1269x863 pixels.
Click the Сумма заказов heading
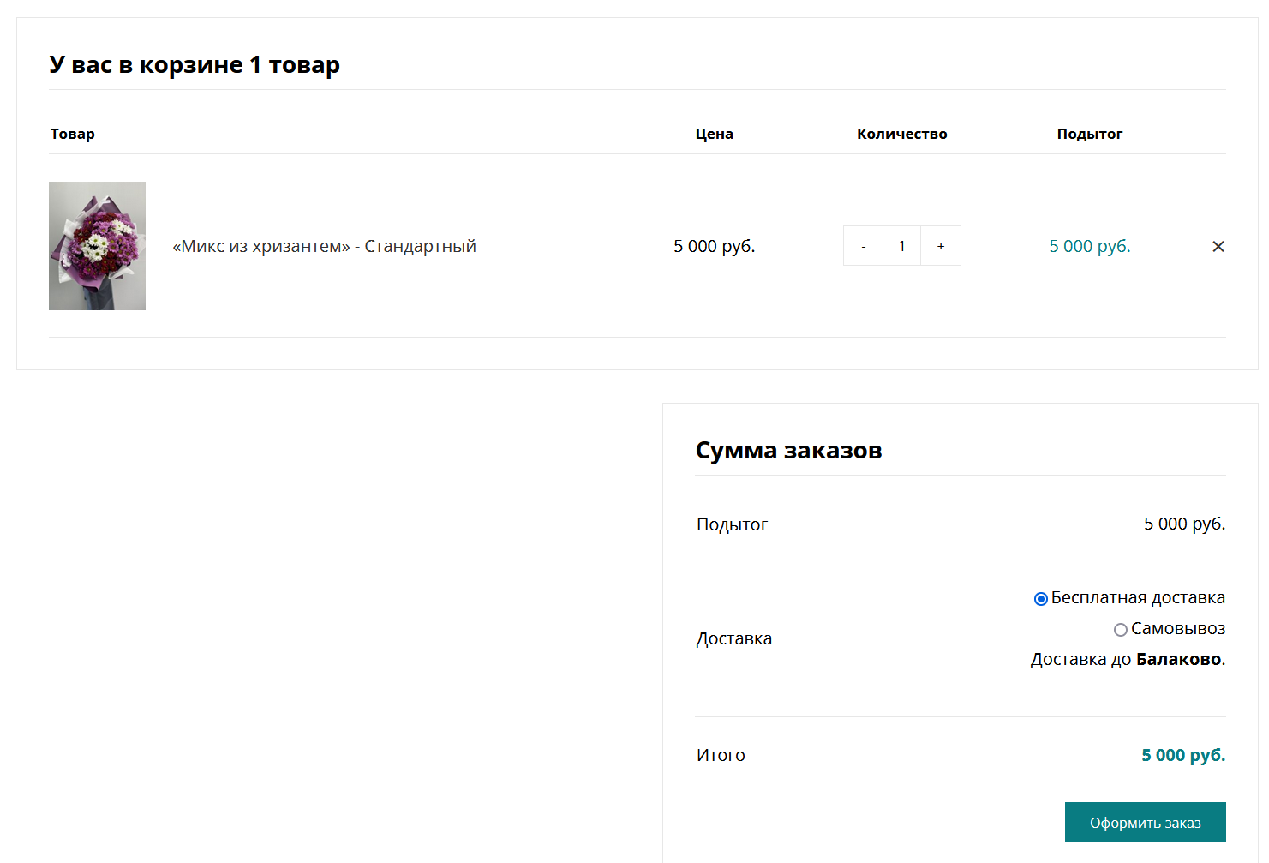(x=788, y=451)
